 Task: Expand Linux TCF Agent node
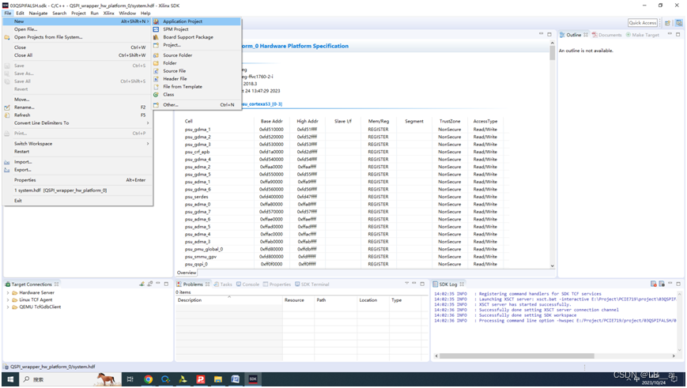(x=8, y=300)
